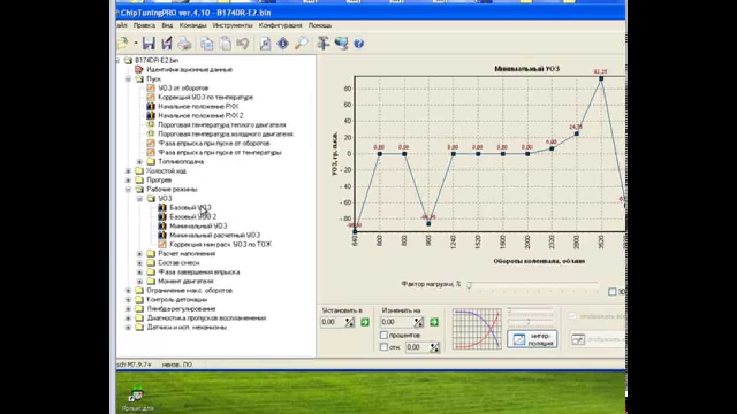Collapse the 'УОЗ' subfolder
Image resolution: width=737 pixels, height=414 pixels.
click(x=140, y=198)
